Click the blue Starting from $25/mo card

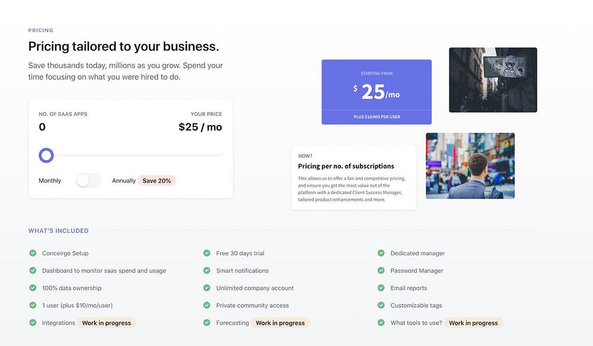point(377,92)
